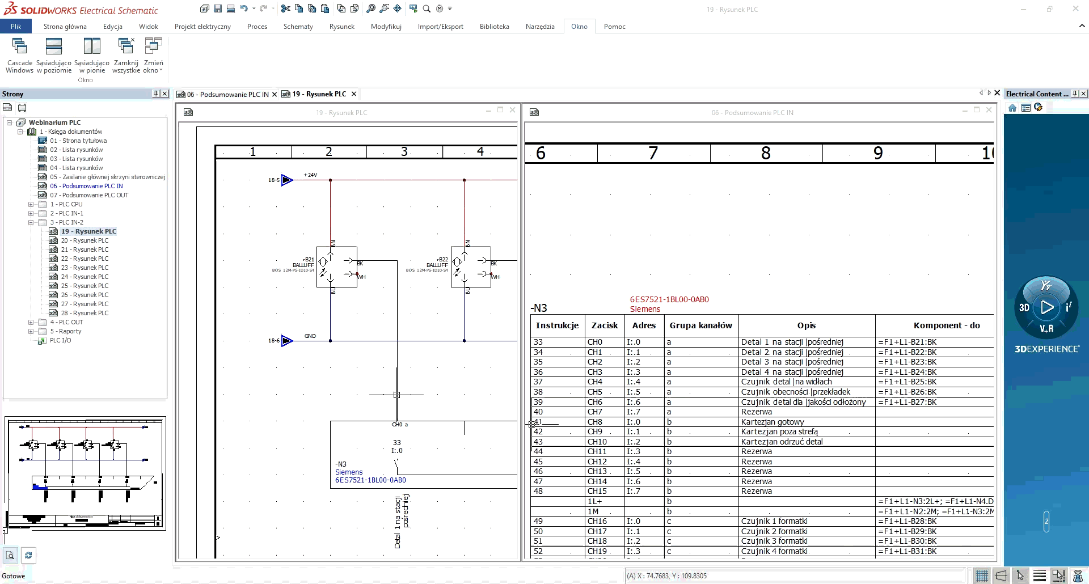Click the pan arrows icon in toolbar

[x=397, y=9]
